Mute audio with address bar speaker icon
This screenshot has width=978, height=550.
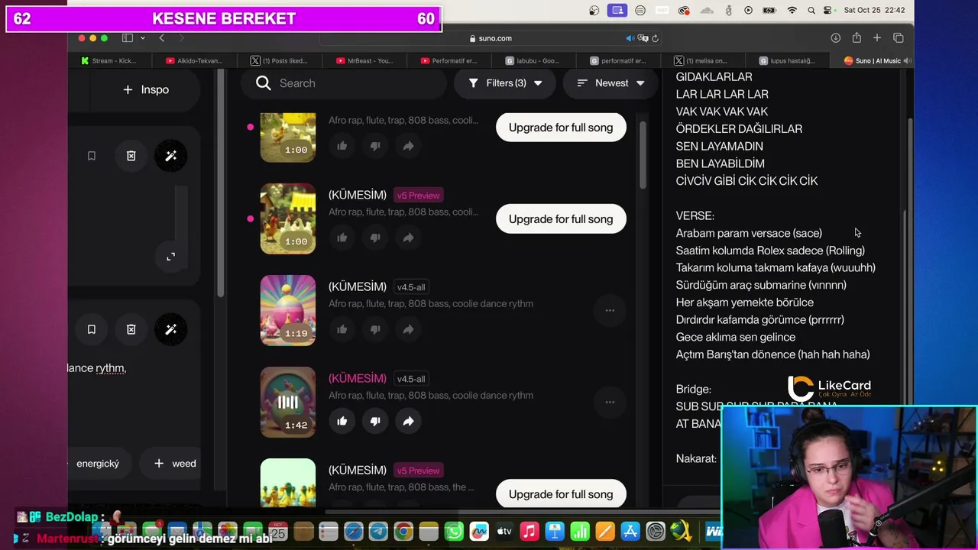630,38
